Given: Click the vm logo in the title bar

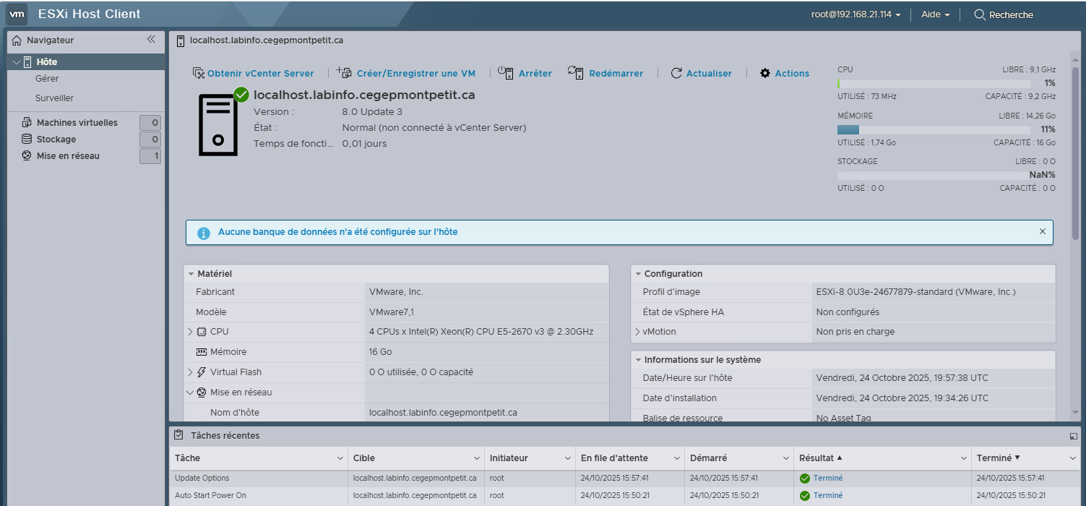Looking at the screenshot, I should tap(16, 14).
